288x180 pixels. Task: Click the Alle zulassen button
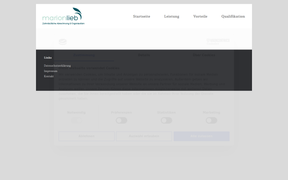202,136
